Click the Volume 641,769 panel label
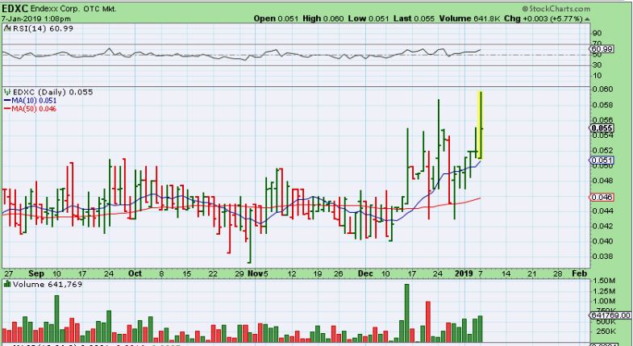The image size is (633, 346). pos(48,284)
